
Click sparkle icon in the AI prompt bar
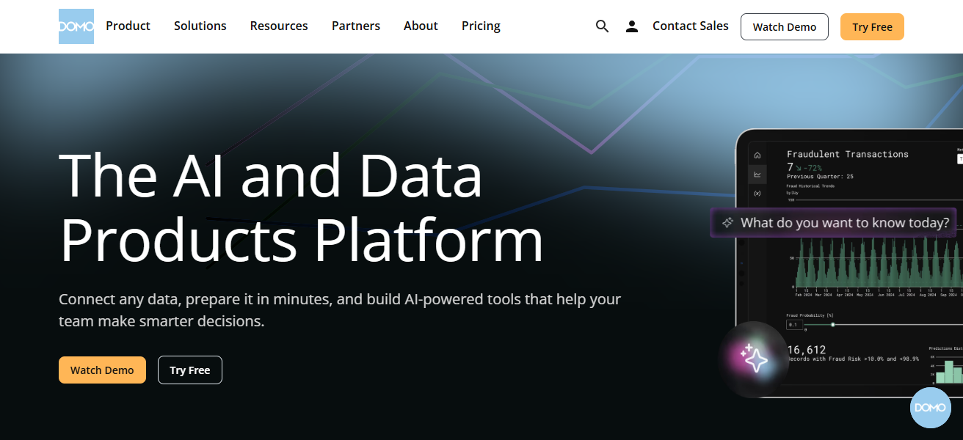(x=727, y=223)
